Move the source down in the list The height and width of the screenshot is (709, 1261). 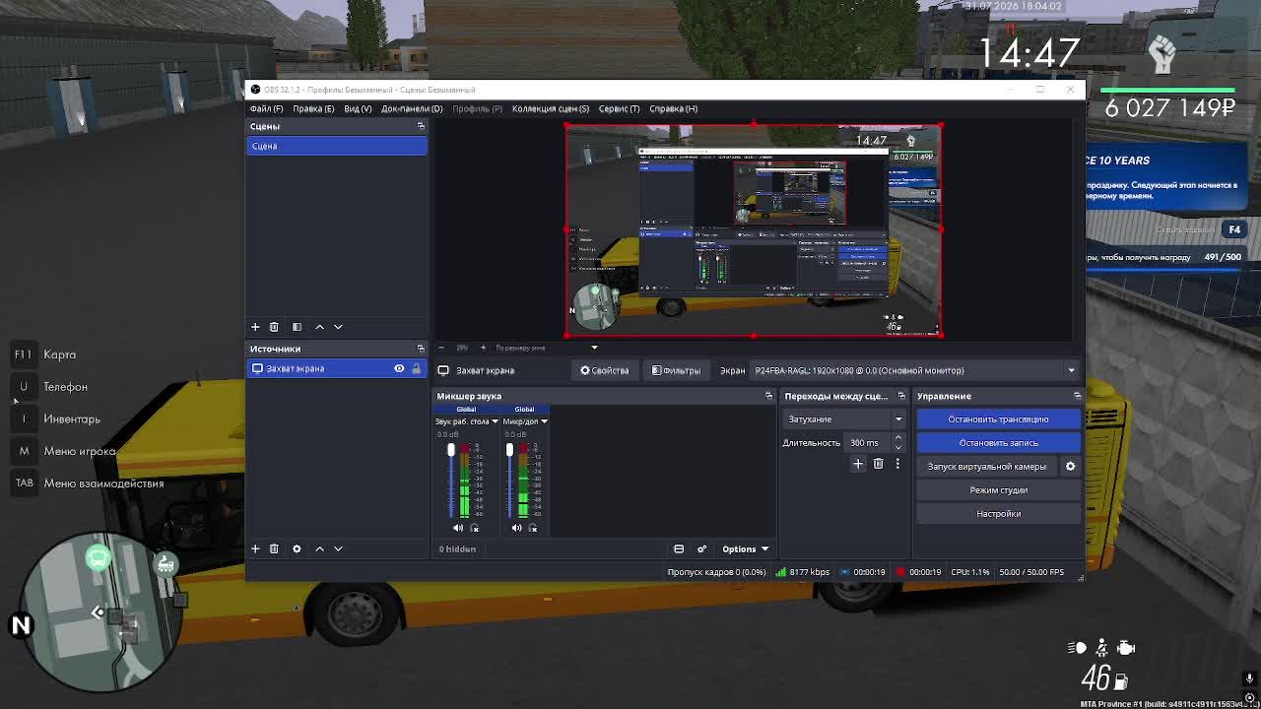338,548
